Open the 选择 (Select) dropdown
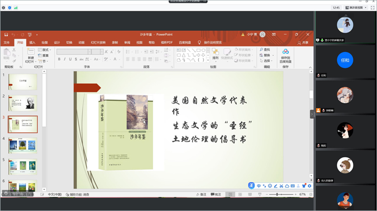377x211 pixels. pyautogui.click(x=267, y=61)
